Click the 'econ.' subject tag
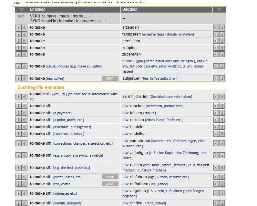 110,177
